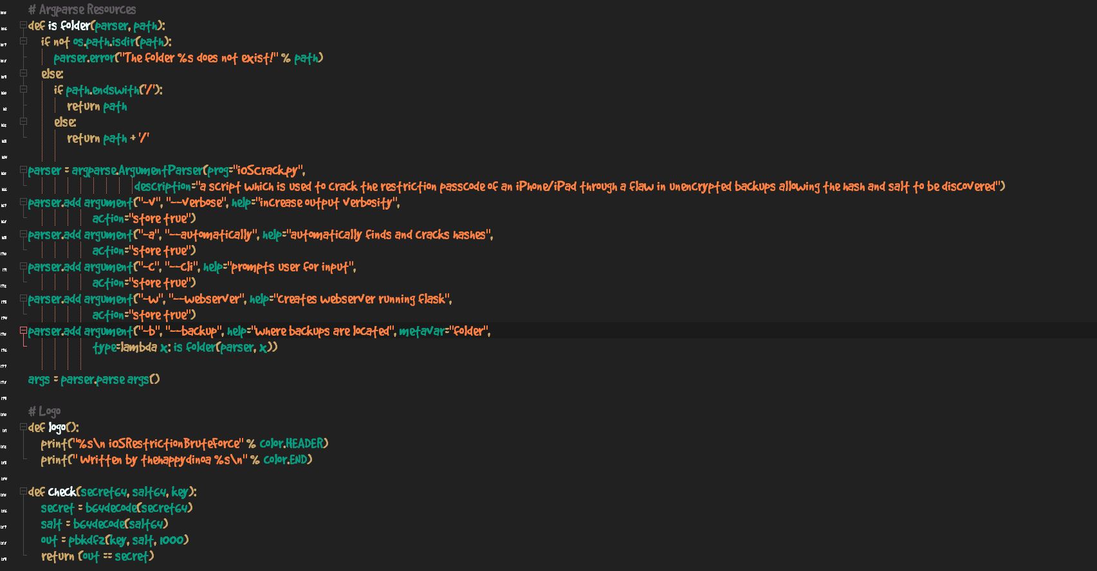Click the 'return path' line without slash
The image size is (1097, 571).
(97, 106)
